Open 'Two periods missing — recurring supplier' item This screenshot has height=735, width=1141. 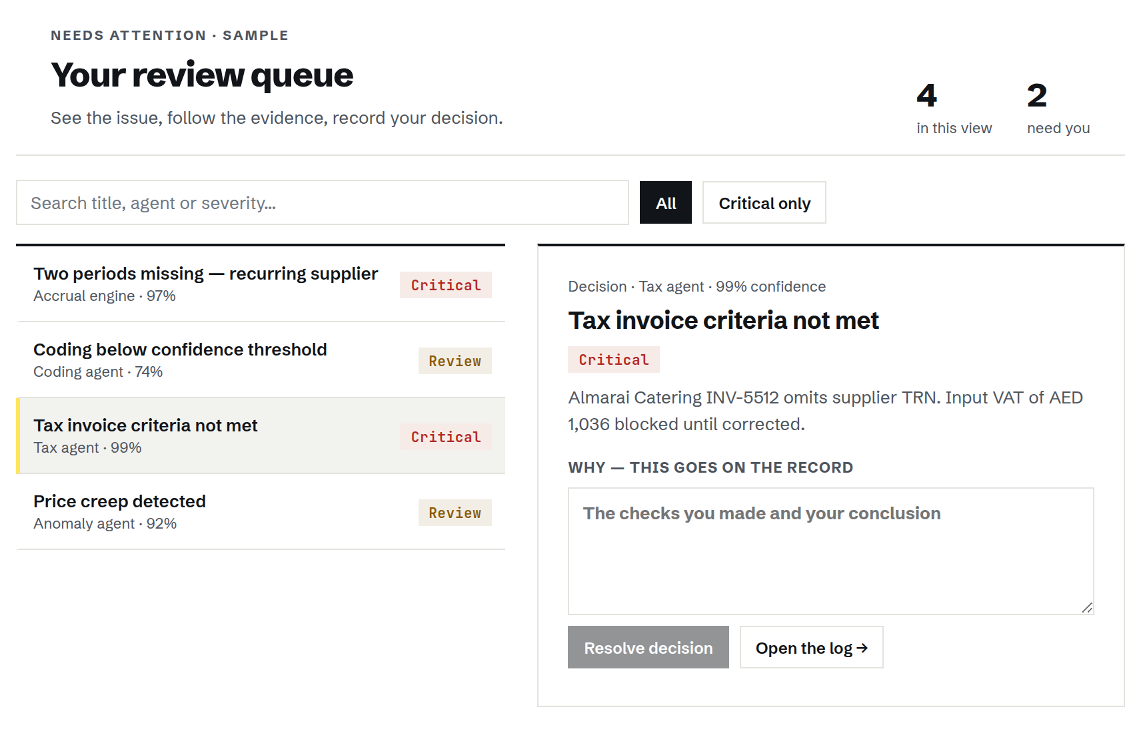click(261, 284)
